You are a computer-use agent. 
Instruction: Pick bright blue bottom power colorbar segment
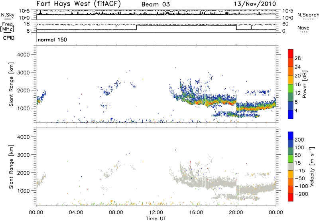pos(291,114)
